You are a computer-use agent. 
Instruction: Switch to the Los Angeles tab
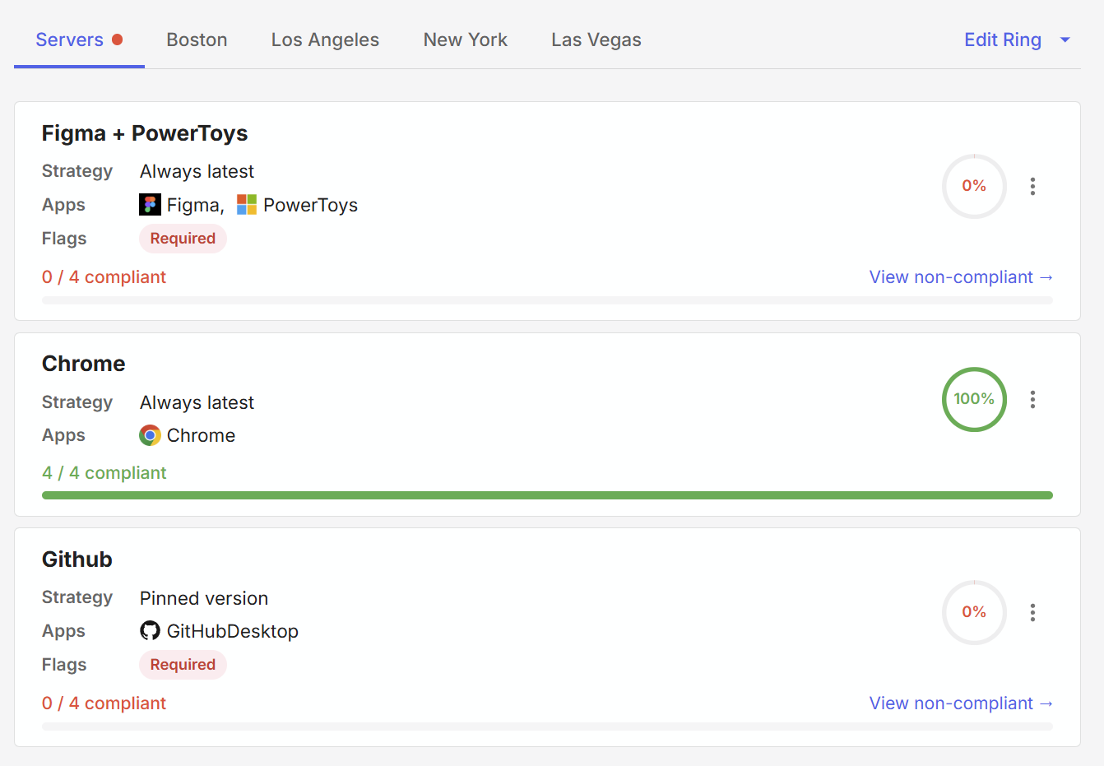(x=325, y=39)
